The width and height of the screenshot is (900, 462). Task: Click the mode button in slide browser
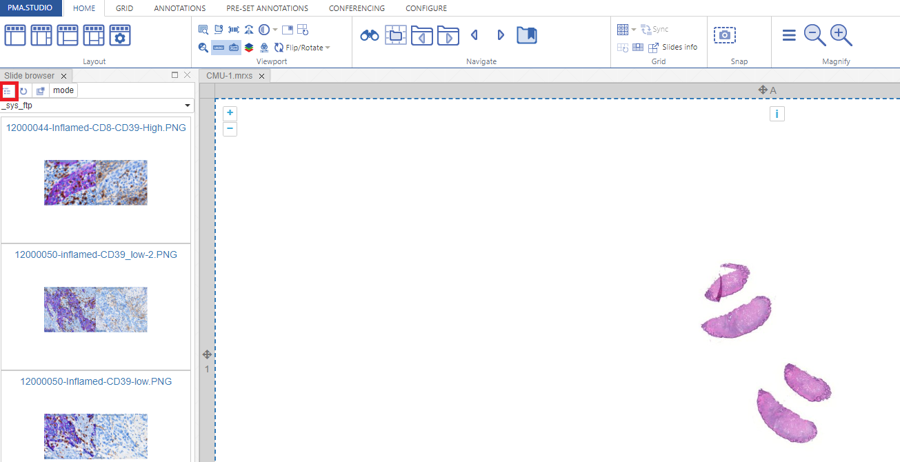(x=63, y=90)
